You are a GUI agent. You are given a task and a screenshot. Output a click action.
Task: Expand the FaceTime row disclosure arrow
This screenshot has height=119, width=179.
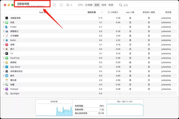click(4, 58)
